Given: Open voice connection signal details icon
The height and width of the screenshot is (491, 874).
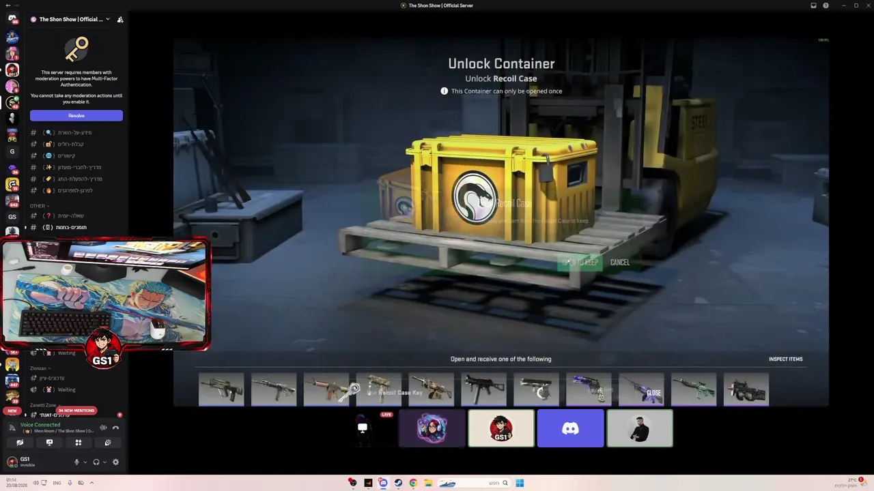Looking at the screenshot, I should click(x=12, y=428).
